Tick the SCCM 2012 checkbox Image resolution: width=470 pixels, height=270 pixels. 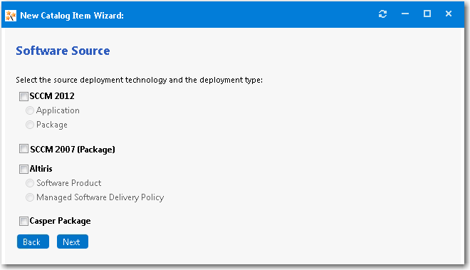23,96
